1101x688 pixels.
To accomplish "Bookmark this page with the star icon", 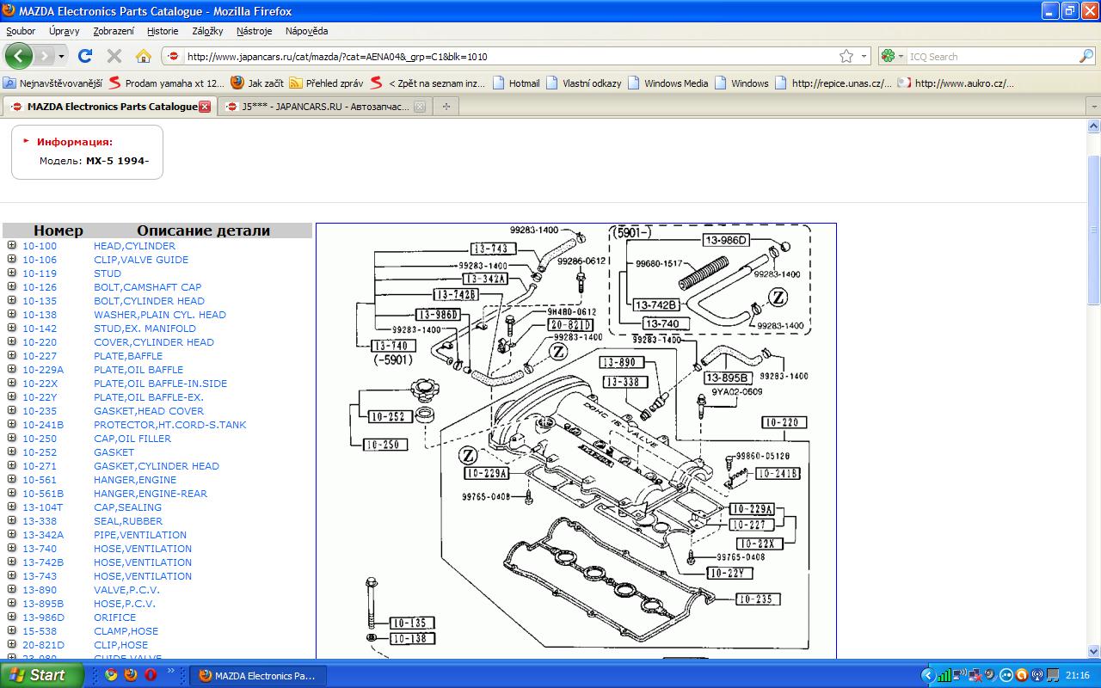I will tap(846, 56).
